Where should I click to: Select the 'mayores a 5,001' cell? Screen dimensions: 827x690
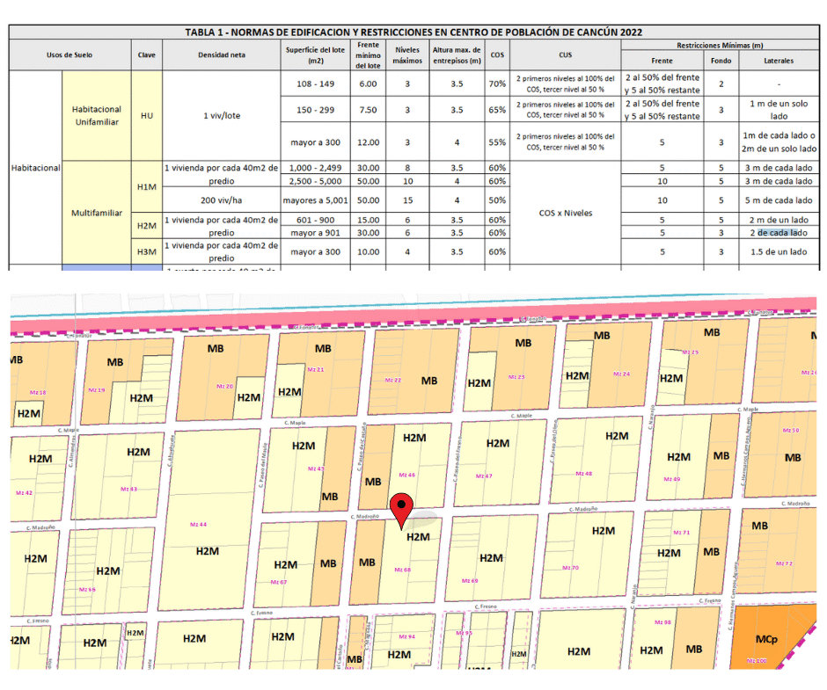click(315, 200)
